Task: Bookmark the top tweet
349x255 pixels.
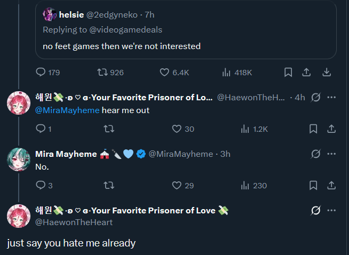Action: (x=288, y=72)
